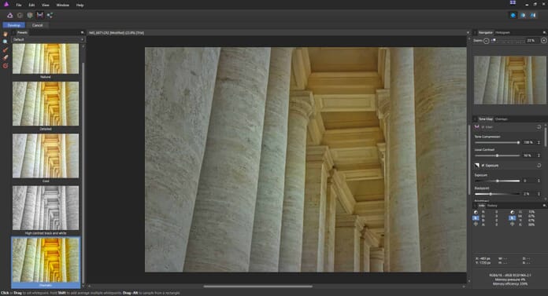This screenshot has width=548, height=296.
Task: Toggle the second Info sampler lock button
Action: pos(513,218)
